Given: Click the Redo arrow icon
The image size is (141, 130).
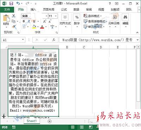Looking at the screenshot, I should click(27, 4).
